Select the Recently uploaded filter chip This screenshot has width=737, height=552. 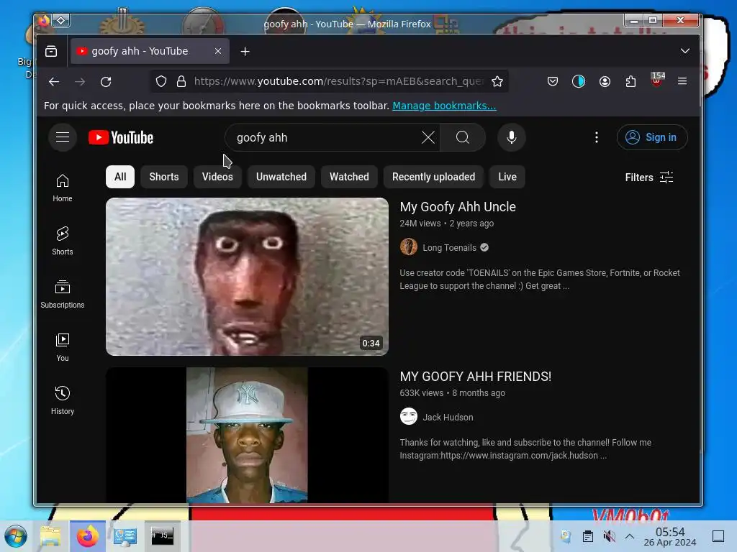coord(434,177)
